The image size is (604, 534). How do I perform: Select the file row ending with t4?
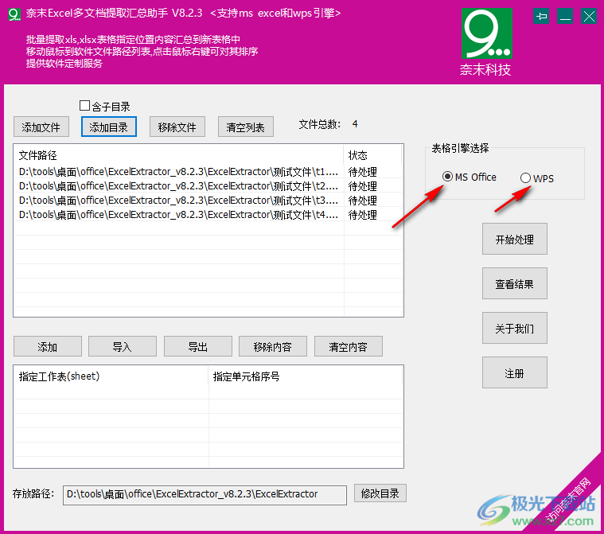pos(208,214)
